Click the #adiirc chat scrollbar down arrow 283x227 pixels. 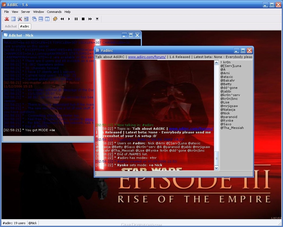pos(217,168)
